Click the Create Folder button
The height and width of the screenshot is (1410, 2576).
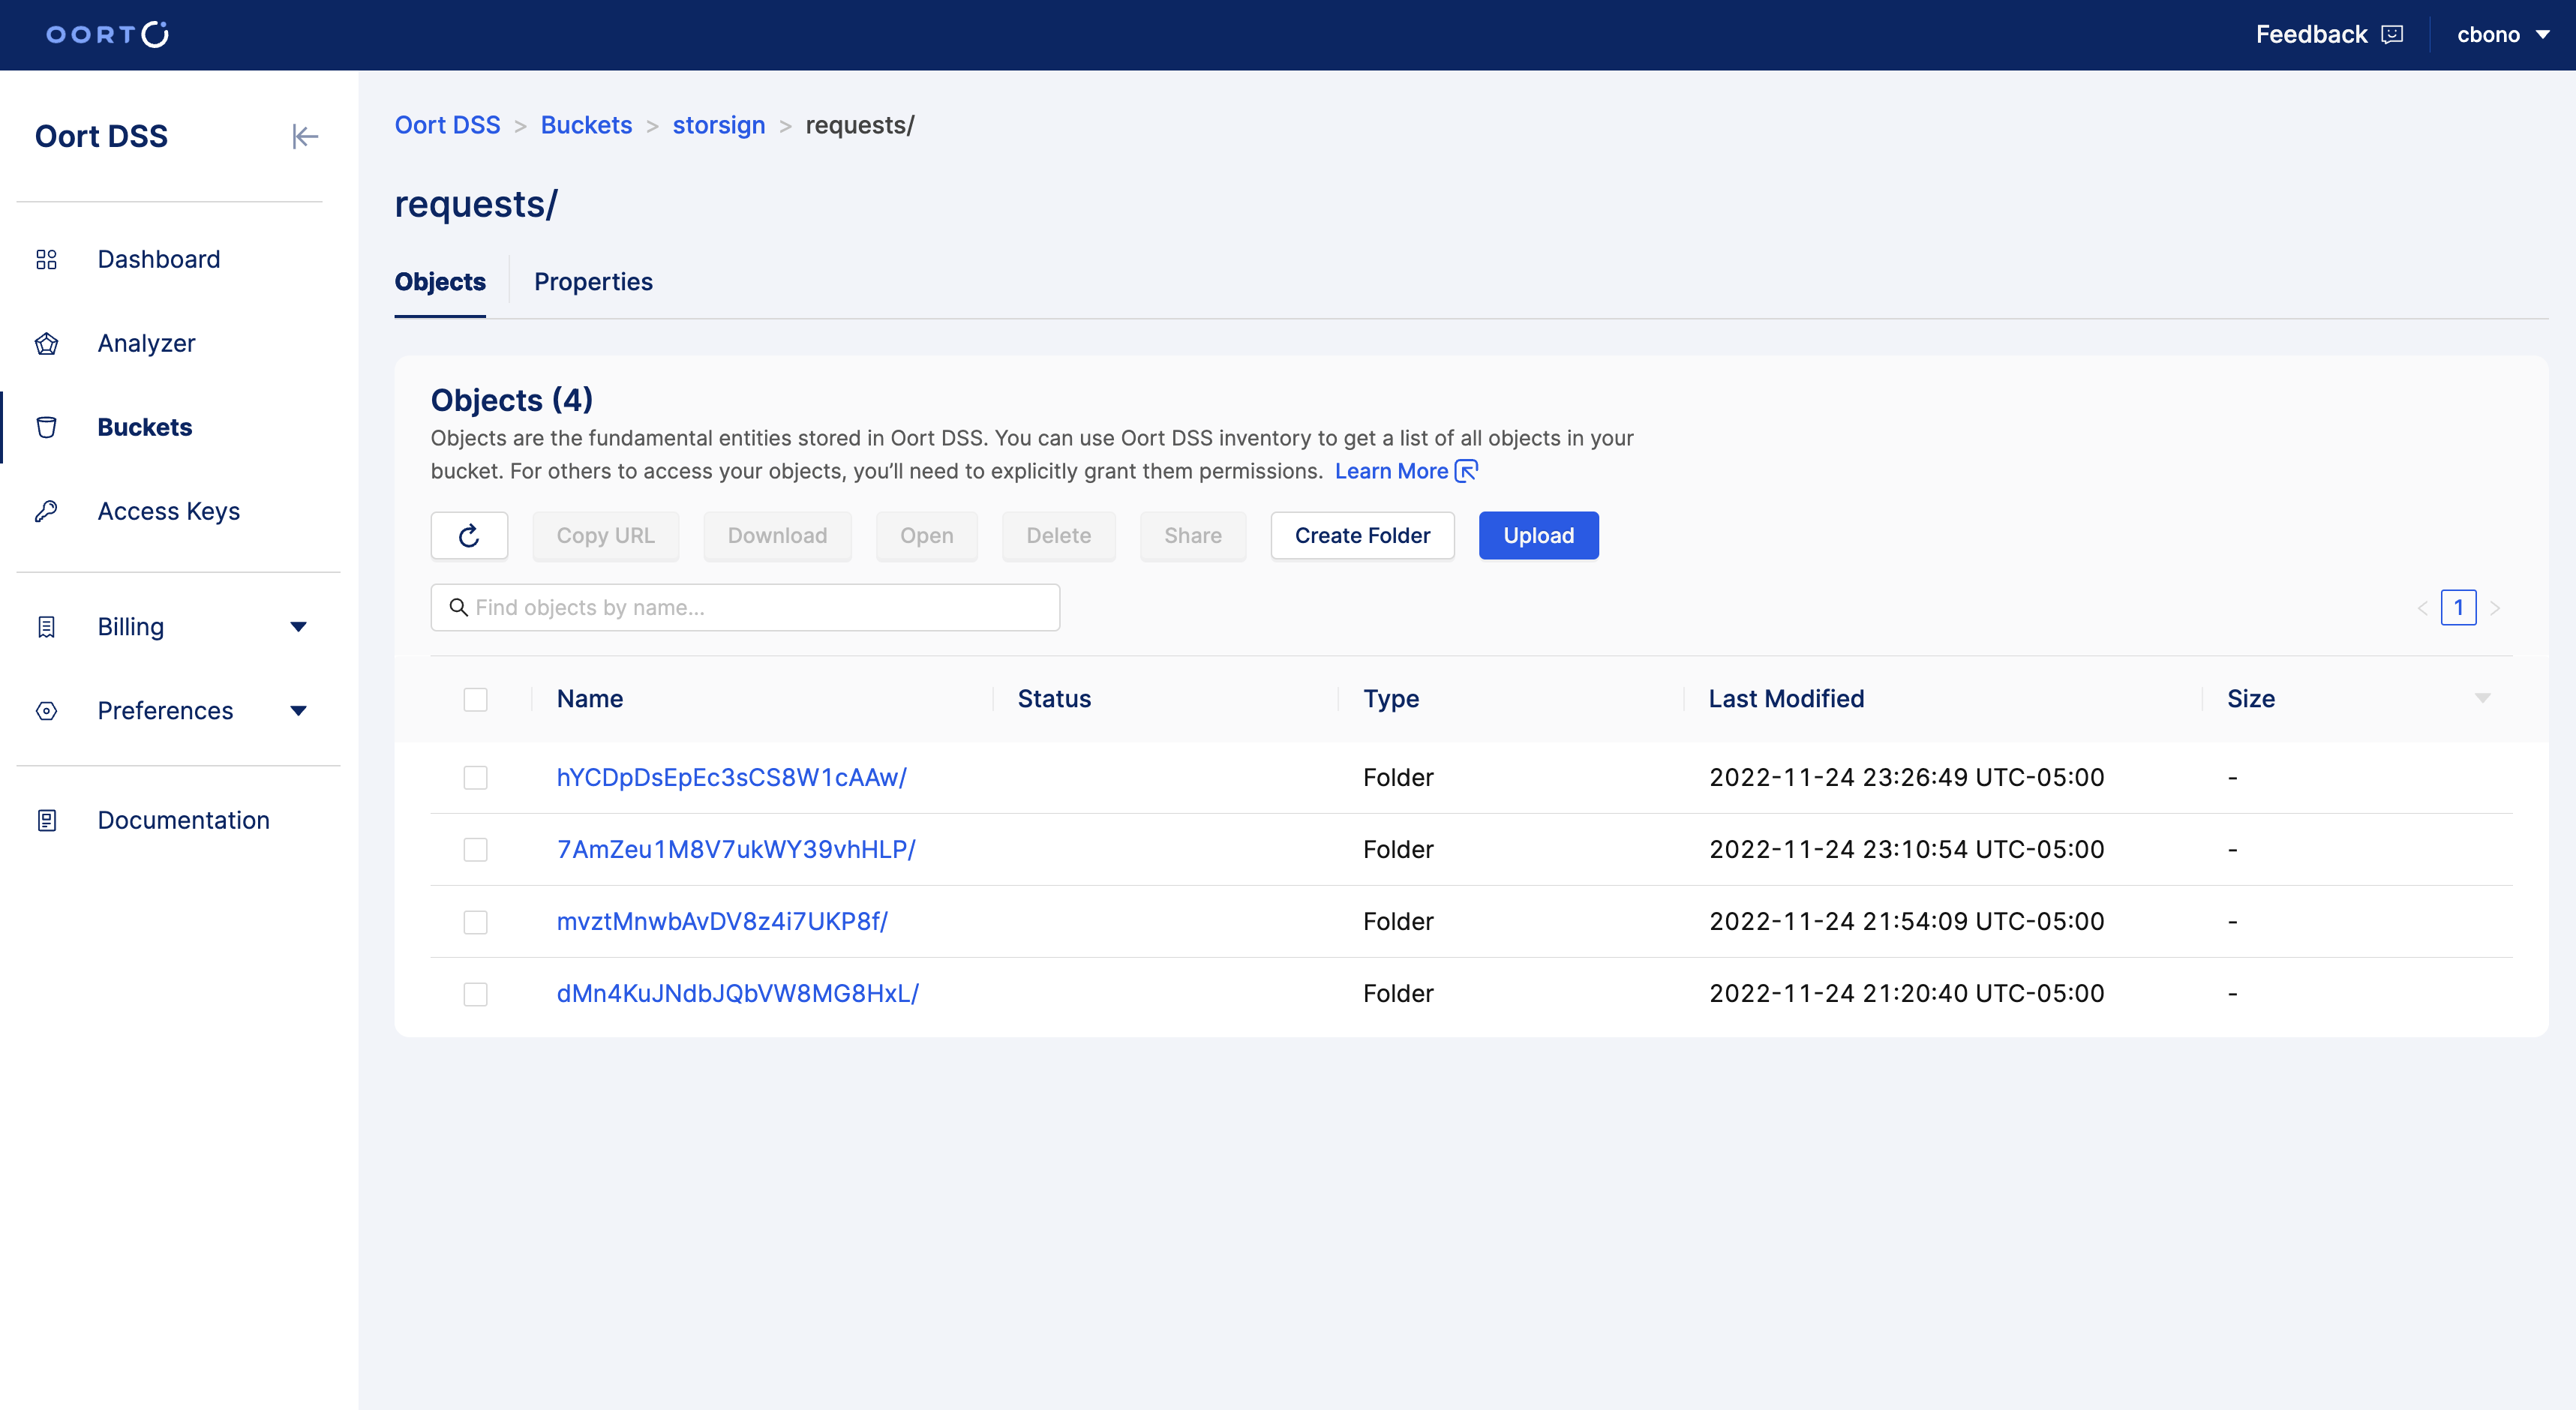pos(1362,536)
